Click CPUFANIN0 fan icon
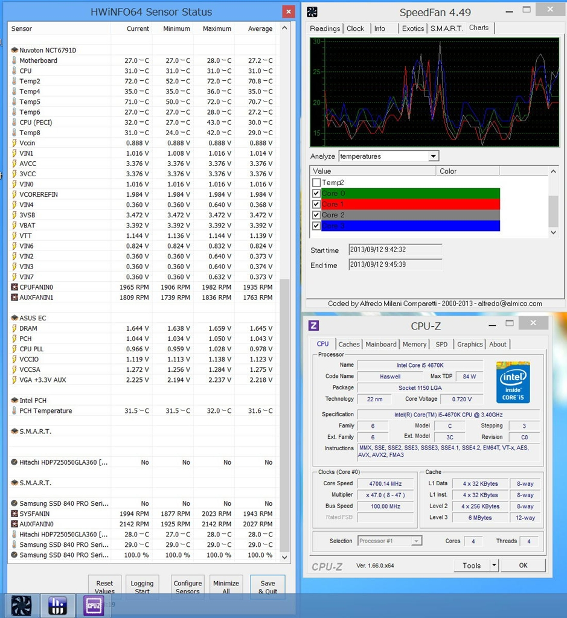Image resolution: width=567 pixels, height=618 pixels. (x=14, y=287)
